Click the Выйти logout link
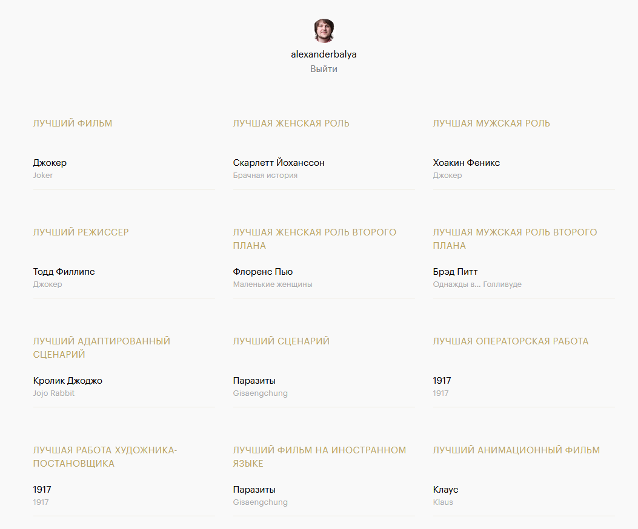 click(x=324, y=69)
